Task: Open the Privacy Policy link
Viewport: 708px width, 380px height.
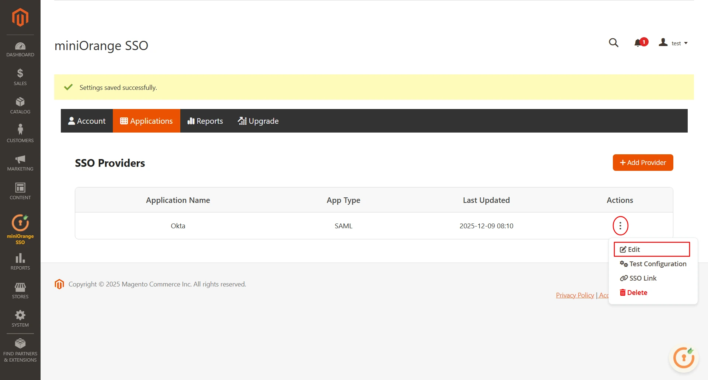Action: click(575, 295)
